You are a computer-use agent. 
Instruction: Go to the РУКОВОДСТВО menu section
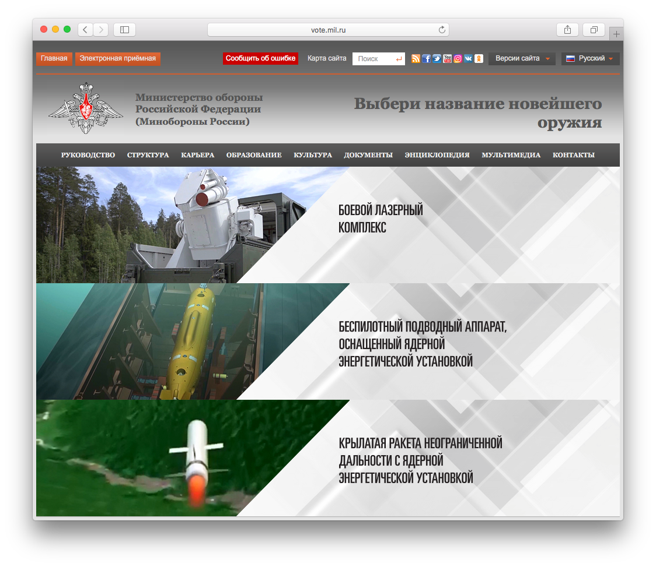(88, 155)
